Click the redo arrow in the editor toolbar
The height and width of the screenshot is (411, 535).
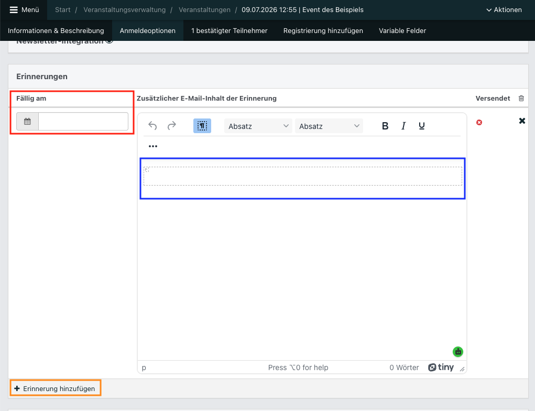pos(172,126)
